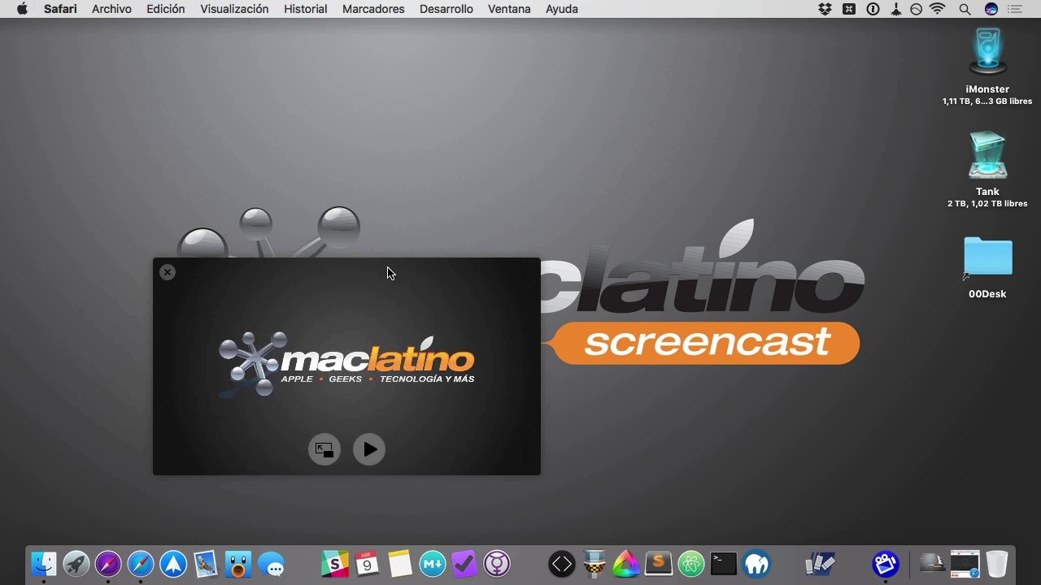
Task: Open the purple Tor Browser Dock icon
Action: (497, 563)
